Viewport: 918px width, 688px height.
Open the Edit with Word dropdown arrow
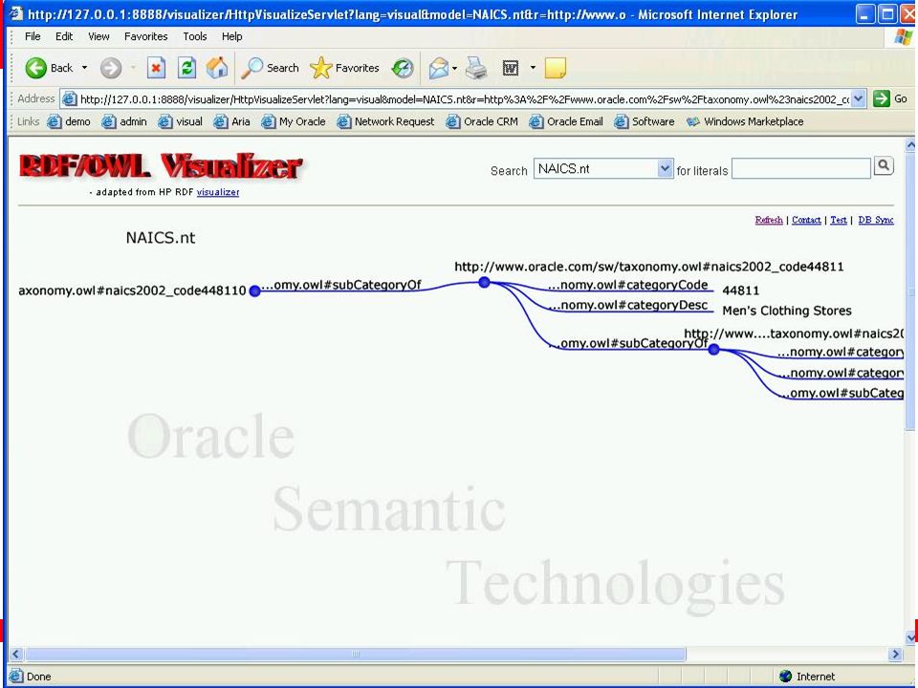pos(533,68)
